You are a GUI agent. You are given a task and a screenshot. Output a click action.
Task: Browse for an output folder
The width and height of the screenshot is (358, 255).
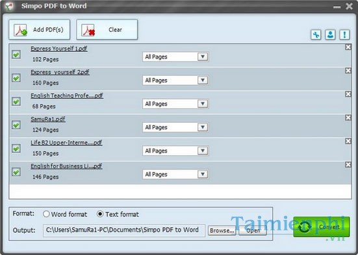(x=222, y=230)
